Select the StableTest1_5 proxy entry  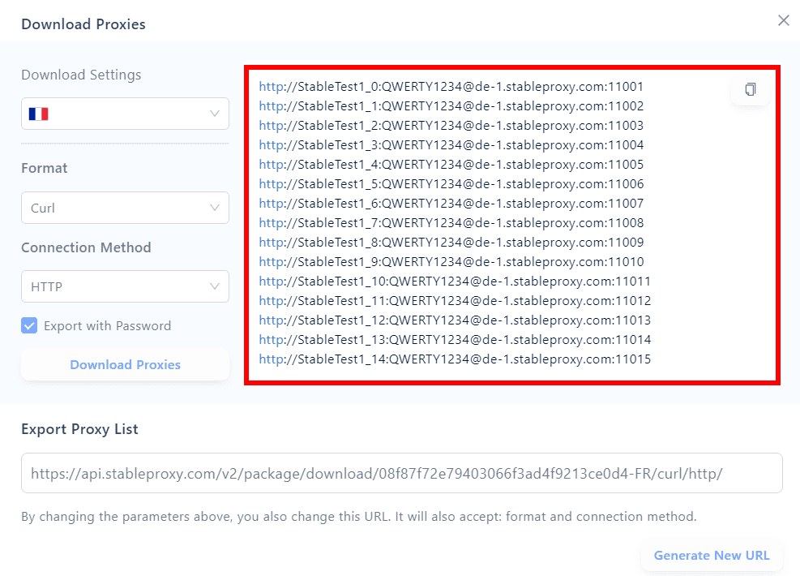click(451, 184)
